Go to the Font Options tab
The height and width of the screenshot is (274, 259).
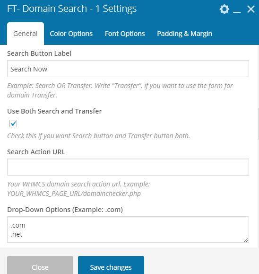(x=125, y=34)
